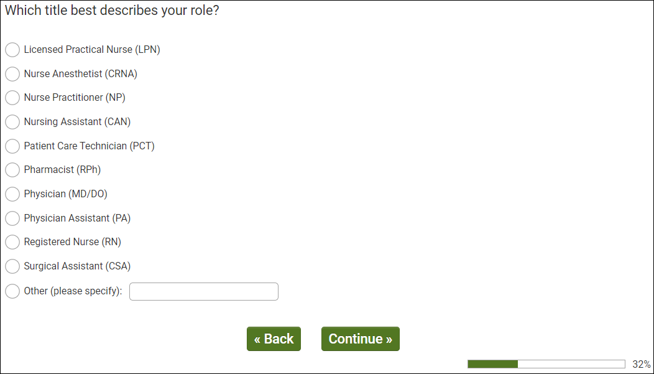Choose Patient Care Technician (PCT) option

tap(12, 146)
